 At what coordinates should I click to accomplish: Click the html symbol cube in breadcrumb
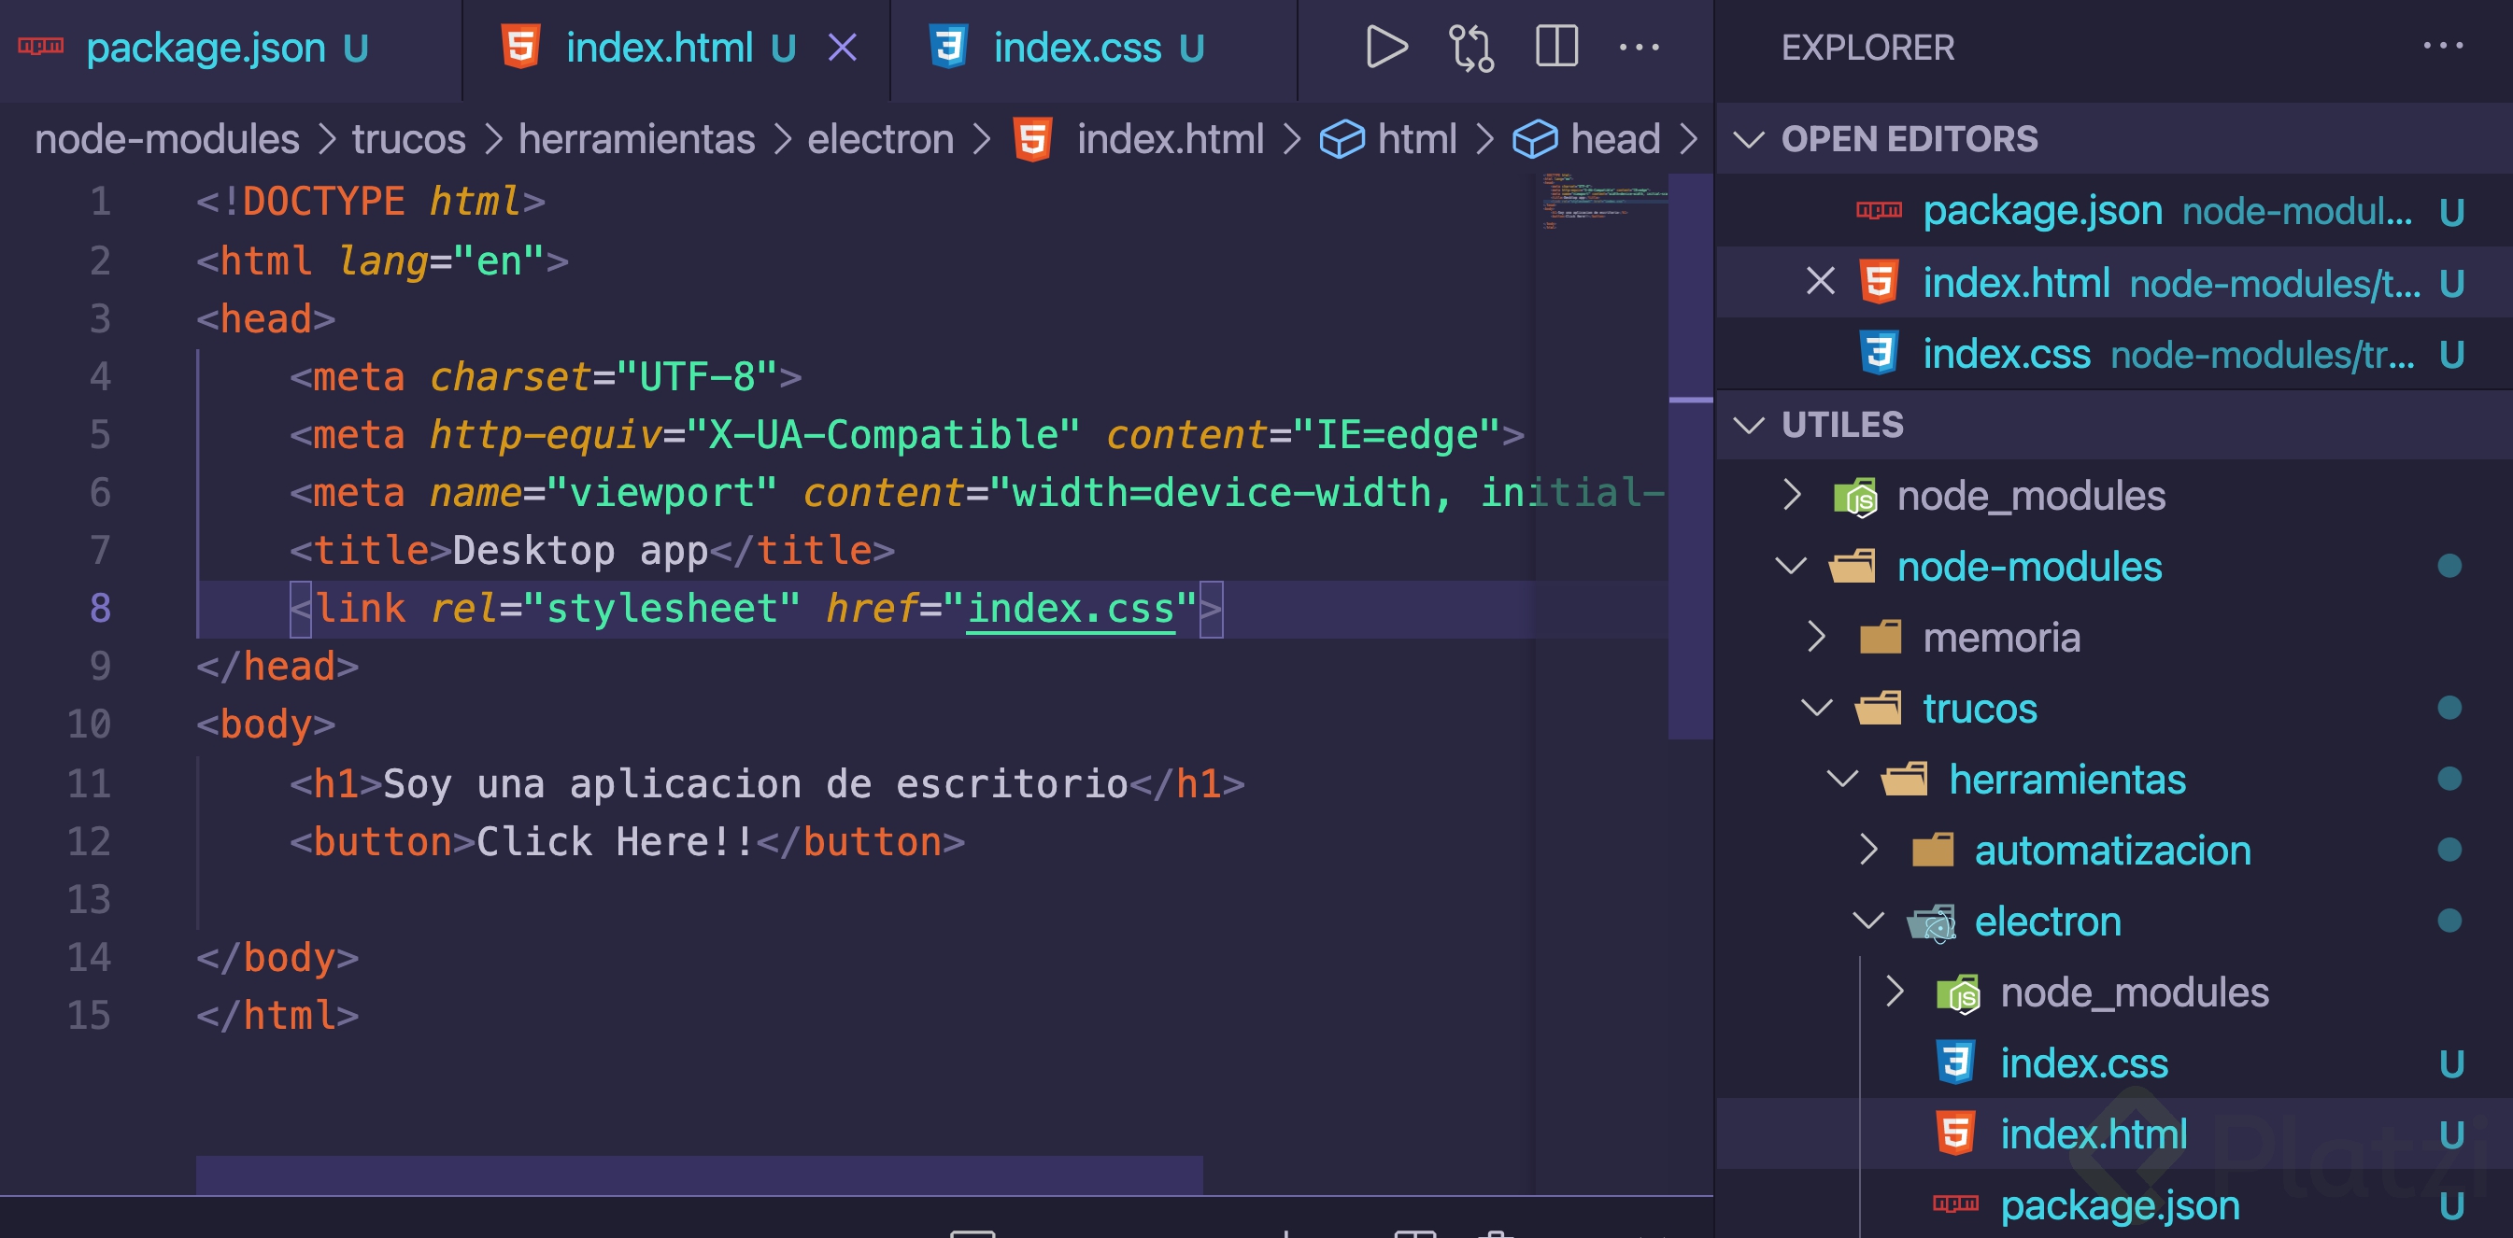[1342, 139]
